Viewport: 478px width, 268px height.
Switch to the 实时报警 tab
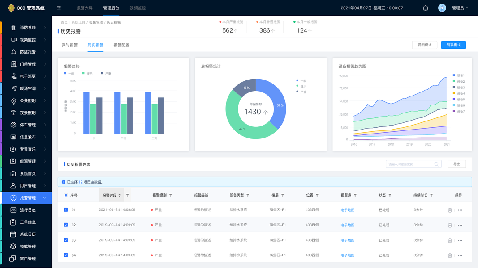[x=69, y=45]
